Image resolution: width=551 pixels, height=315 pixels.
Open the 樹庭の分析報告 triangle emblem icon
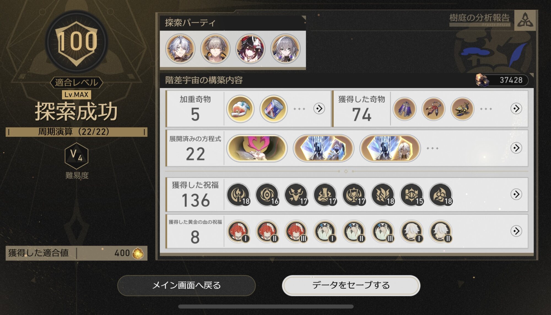pos(525,20)
